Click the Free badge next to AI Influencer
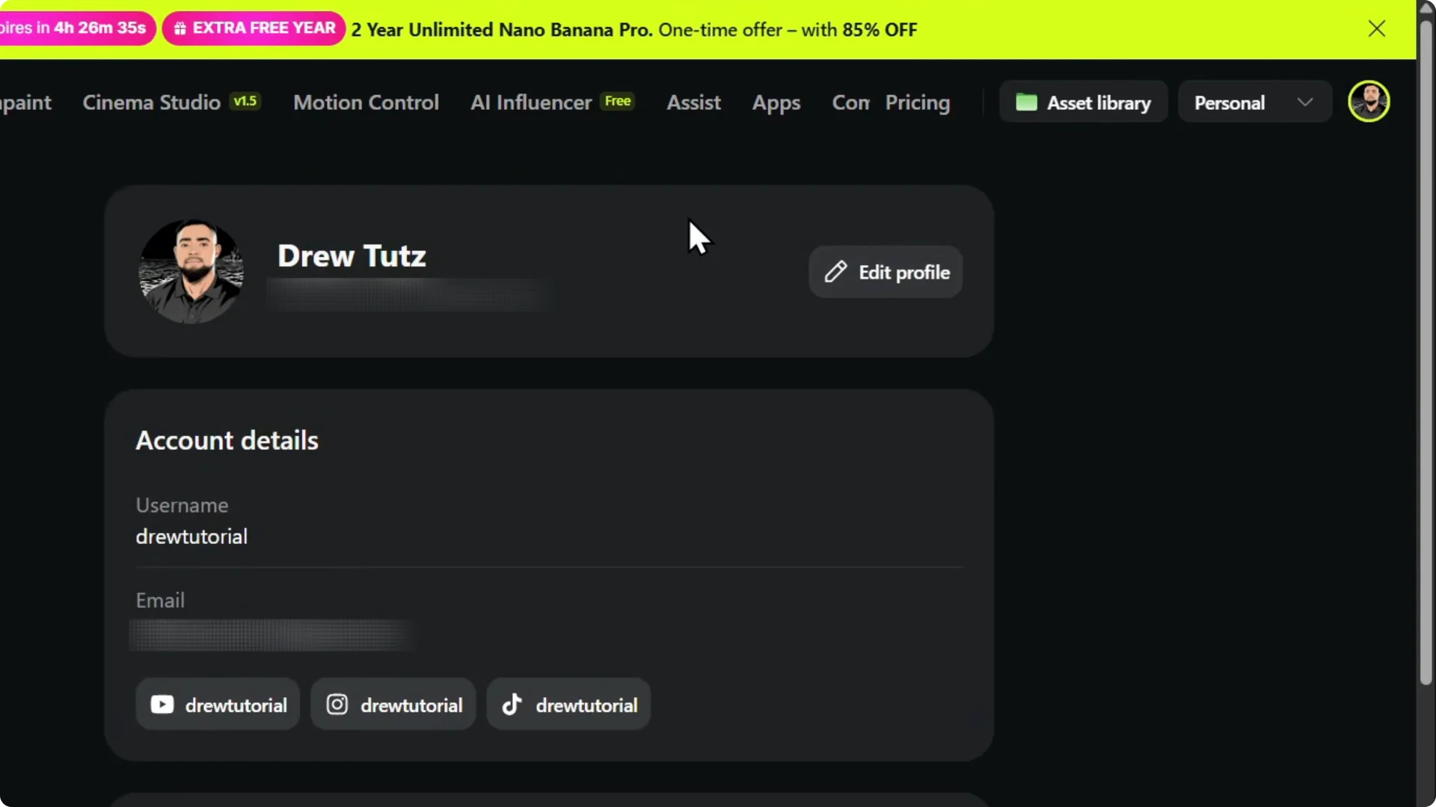The width and height of the screenshot is (1436, 807). (617, 101)
